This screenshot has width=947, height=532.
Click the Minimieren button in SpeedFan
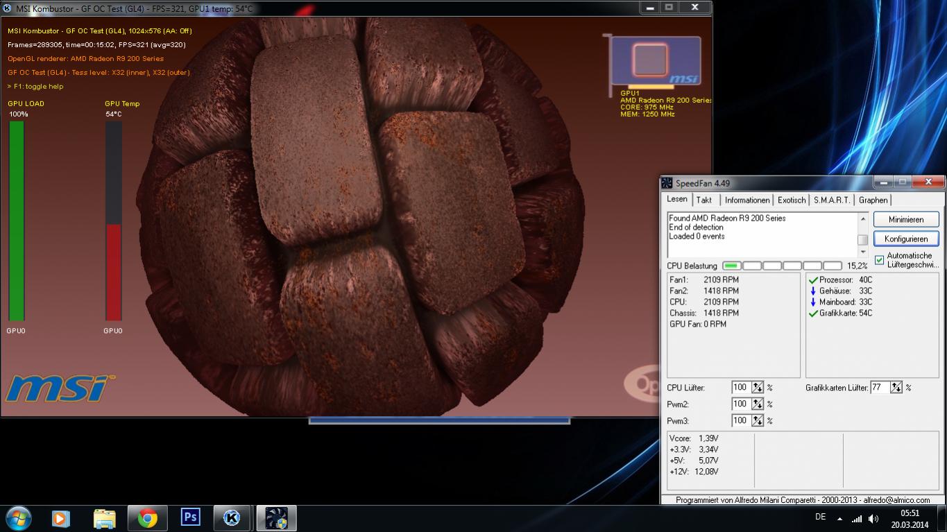(905, 219)
